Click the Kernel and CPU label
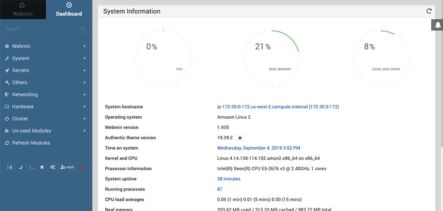The height and width of the screenshot is (211, 443). tap(121, 158)
